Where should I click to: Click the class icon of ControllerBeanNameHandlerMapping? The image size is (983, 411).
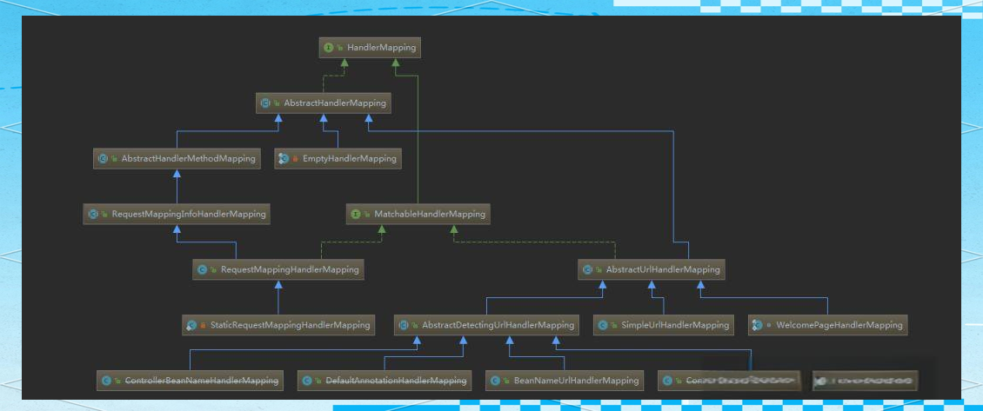click(107, 381)
